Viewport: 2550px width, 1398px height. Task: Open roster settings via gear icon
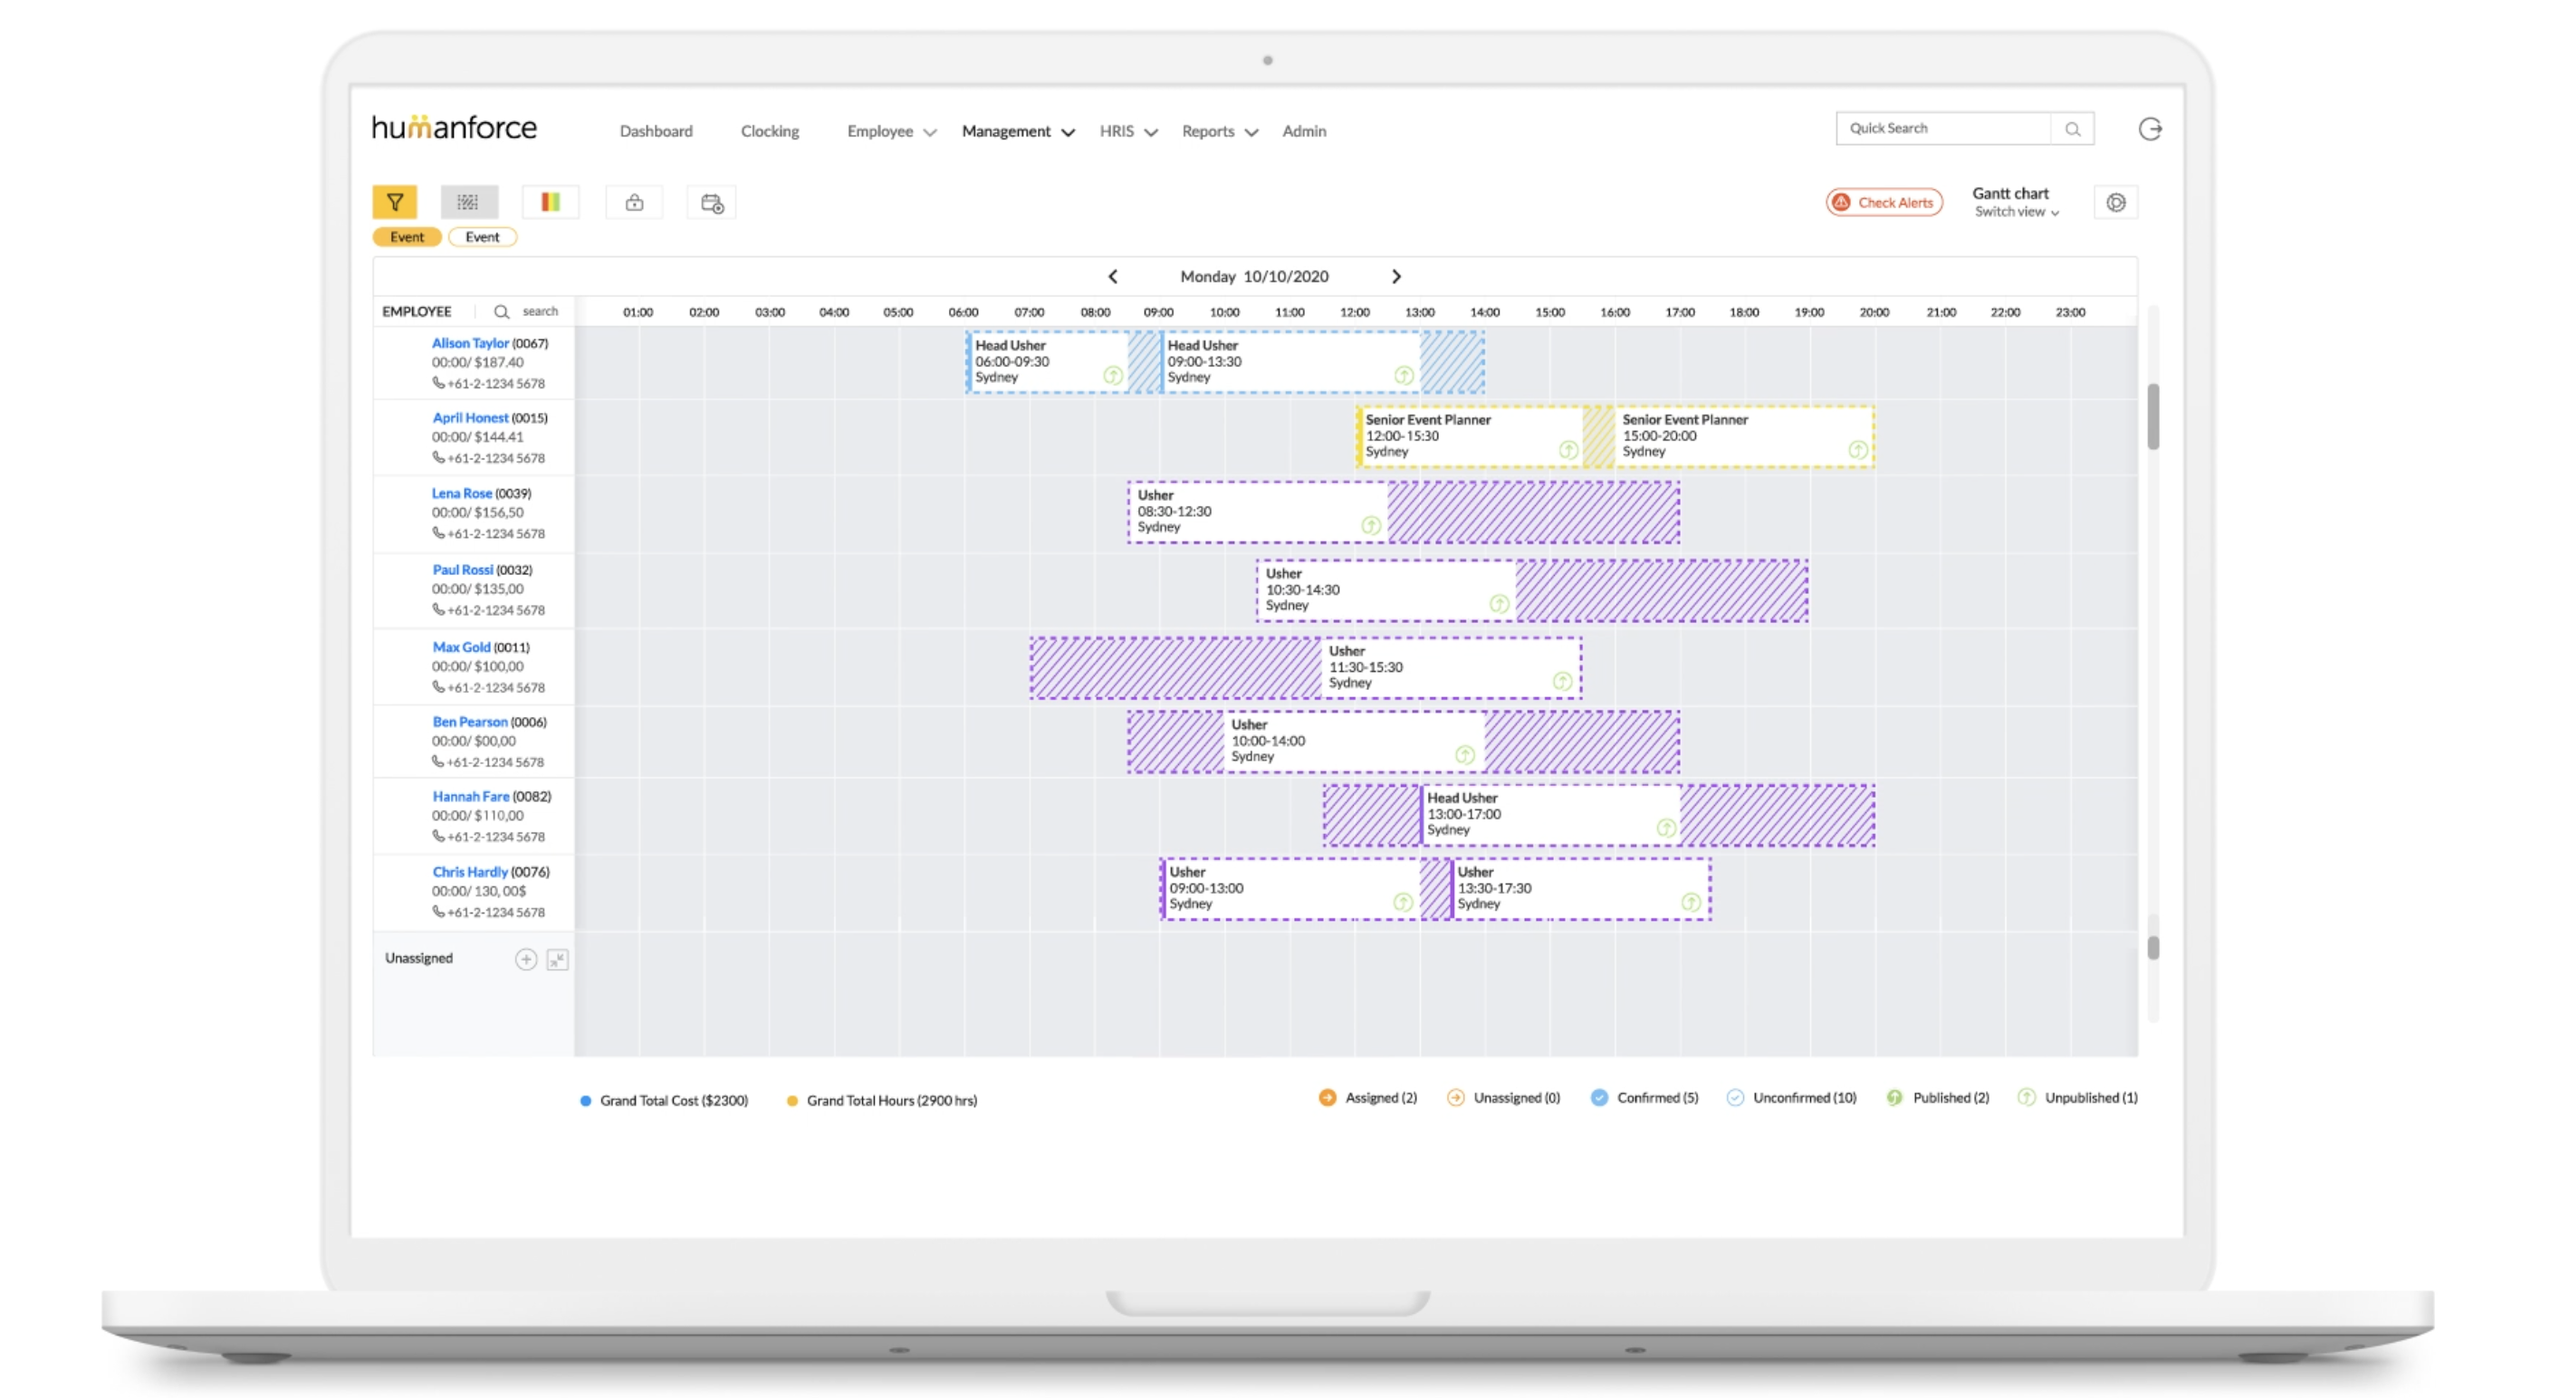pos(2116,202)
